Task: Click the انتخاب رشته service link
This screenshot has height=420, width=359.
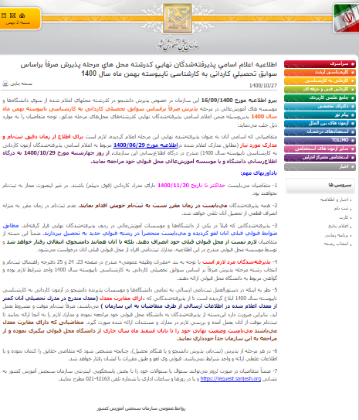Action: pos(337,244)
